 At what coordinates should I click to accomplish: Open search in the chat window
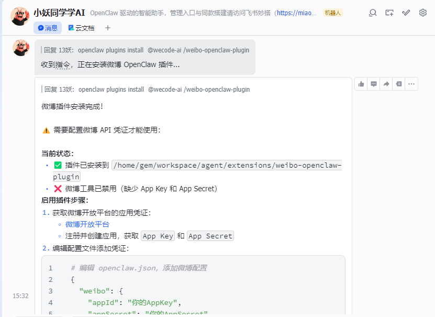click(372, 13)
